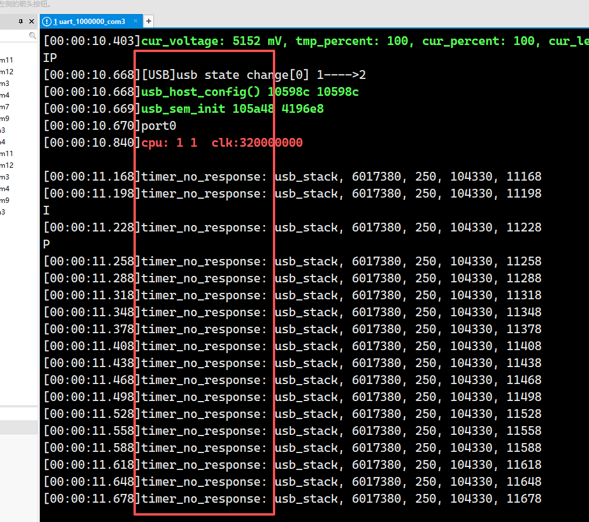Click the timer_no_response line at 00:00:11.408

(293, 346)
